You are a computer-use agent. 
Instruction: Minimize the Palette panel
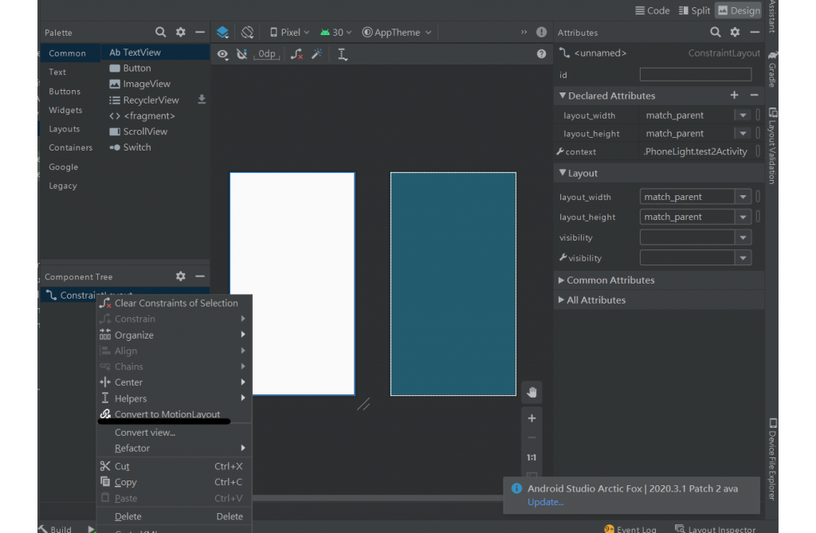pyautogui.click(x=200, y=33)
